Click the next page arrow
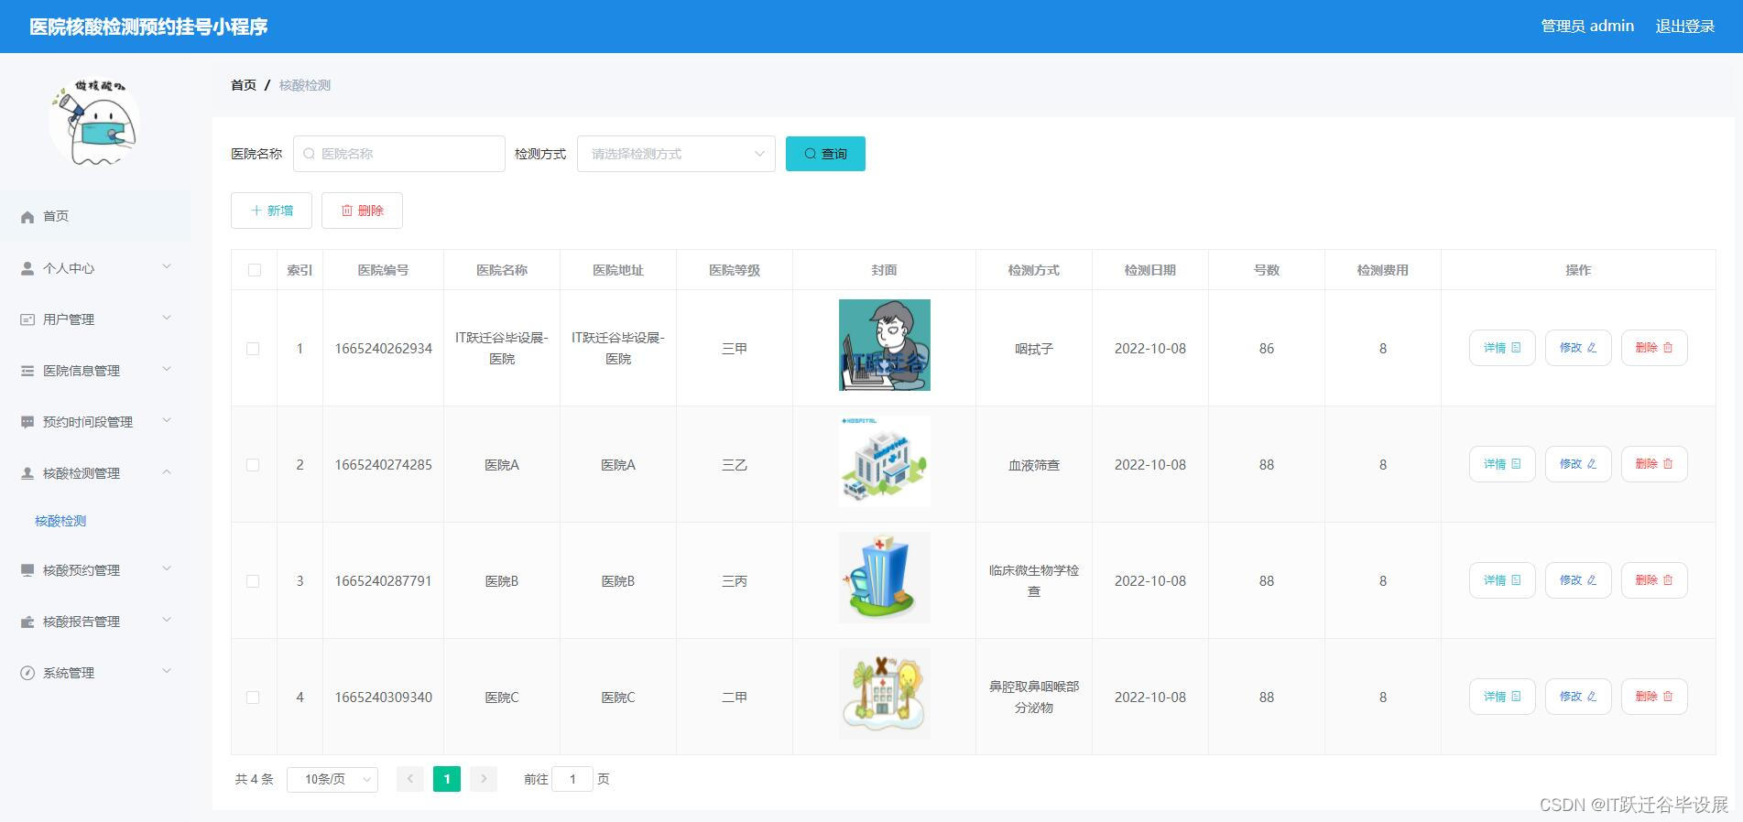The width and height of the screenshot is (1743, 822). coord(484,779)
